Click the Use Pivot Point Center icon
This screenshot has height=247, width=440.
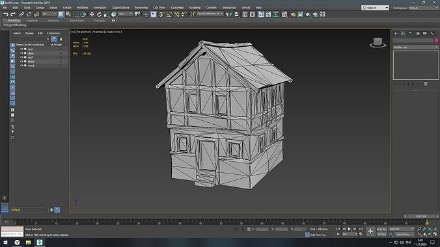(137, 14)
